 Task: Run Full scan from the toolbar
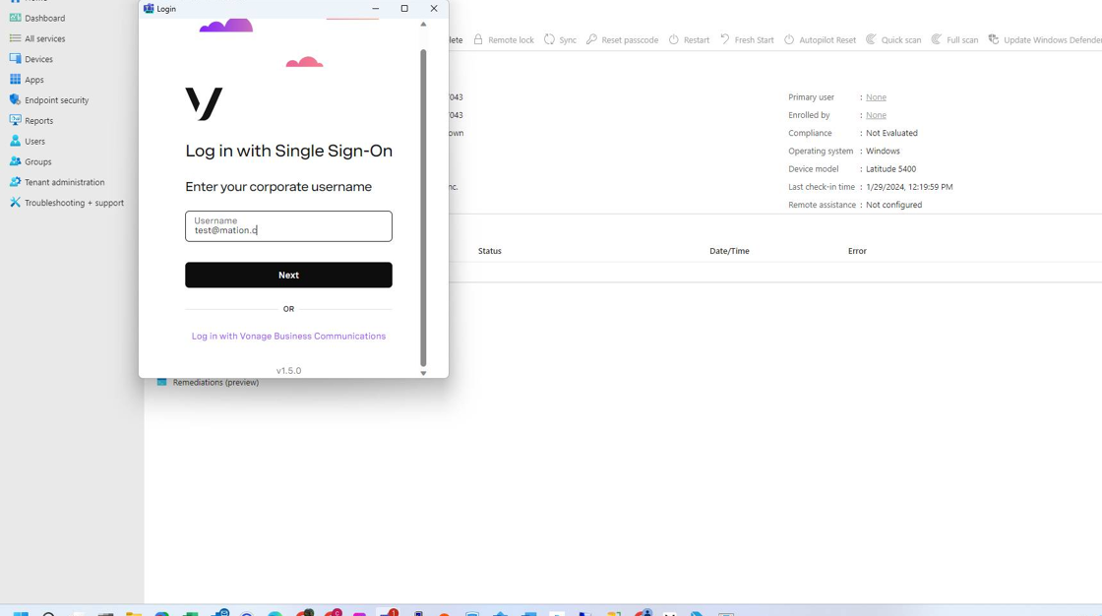coord(954,40)
